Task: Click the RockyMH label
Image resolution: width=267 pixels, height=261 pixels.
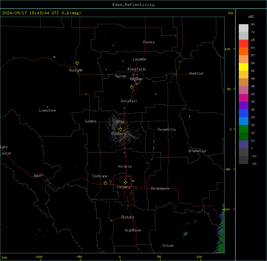Action: [x=76, y=70]
